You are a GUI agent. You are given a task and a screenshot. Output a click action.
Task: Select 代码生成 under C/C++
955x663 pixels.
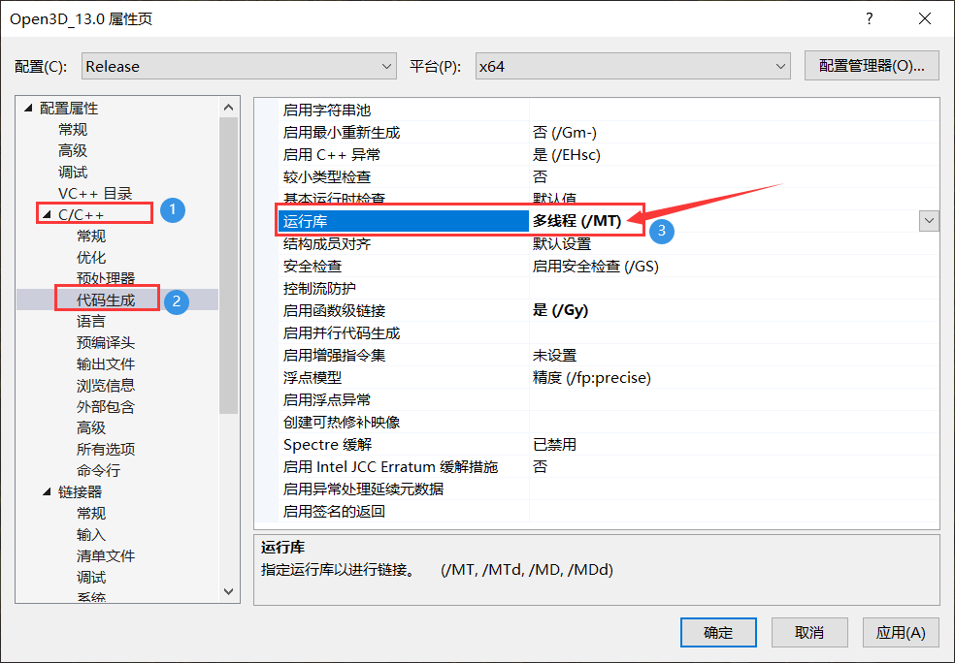pyautogui.click(x=105, y=300)
